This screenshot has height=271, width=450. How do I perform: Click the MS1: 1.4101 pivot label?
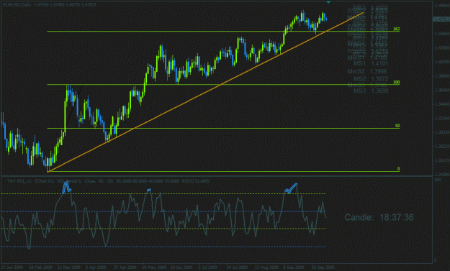point(371,63)
